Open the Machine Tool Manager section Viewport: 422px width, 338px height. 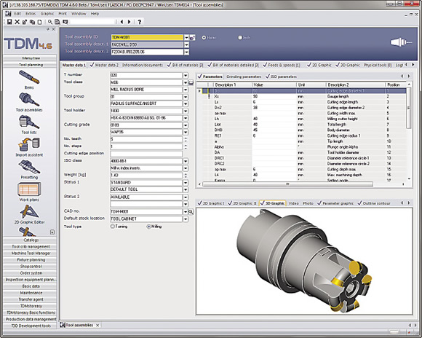(x=31, y=253)
